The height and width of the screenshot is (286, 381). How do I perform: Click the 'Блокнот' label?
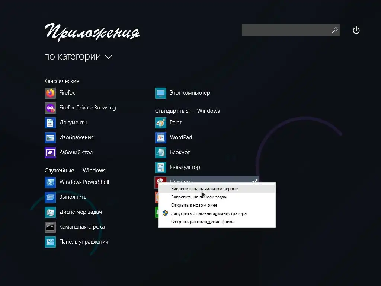[180, 152]
